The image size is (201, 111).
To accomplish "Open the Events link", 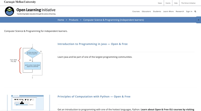I will pyautogui.click(x=168, y=3).
